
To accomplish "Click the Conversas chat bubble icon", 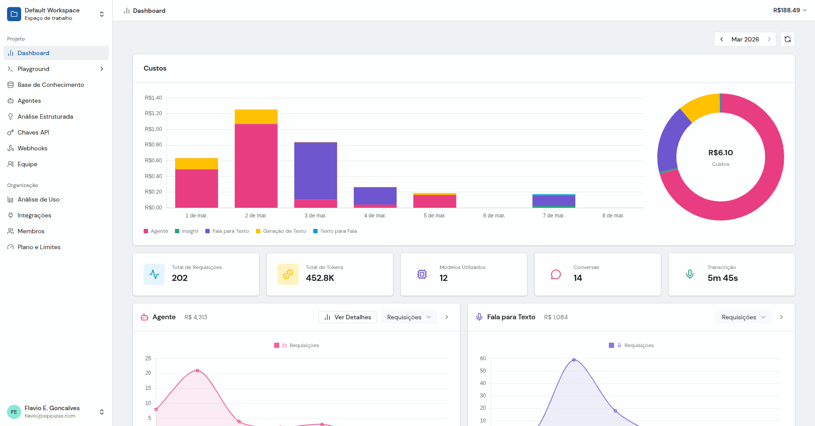I will [556, 274].
